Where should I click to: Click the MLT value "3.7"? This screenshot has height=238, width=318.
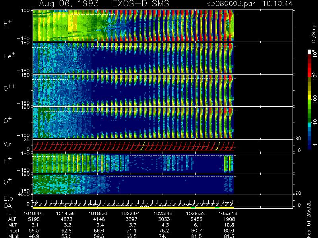point(132,225)
